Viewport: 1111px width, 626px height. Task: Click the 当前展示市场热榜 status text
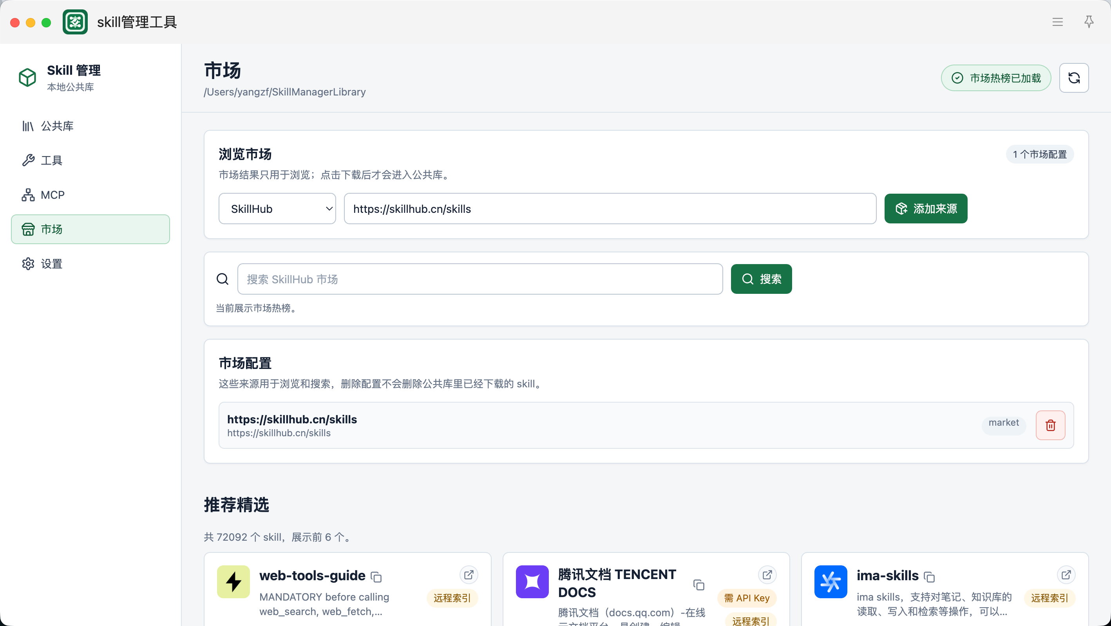click(257, 308)
